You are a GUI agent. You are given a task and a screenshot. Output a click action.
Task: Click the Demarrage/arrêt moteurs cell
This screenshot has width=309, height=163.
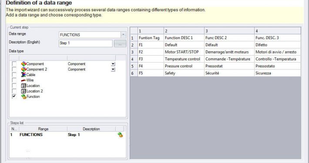click(229, 52)
